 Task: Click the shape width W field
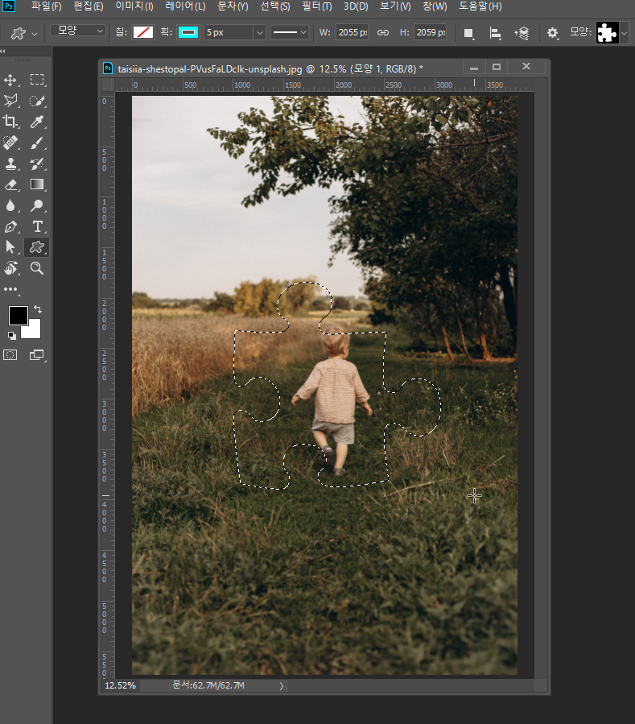(x=353, y=32)
